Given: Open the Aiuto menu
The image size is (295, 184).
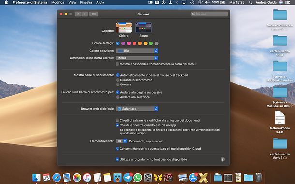Looking at the screenshot, I should click(x=100, y=2).
